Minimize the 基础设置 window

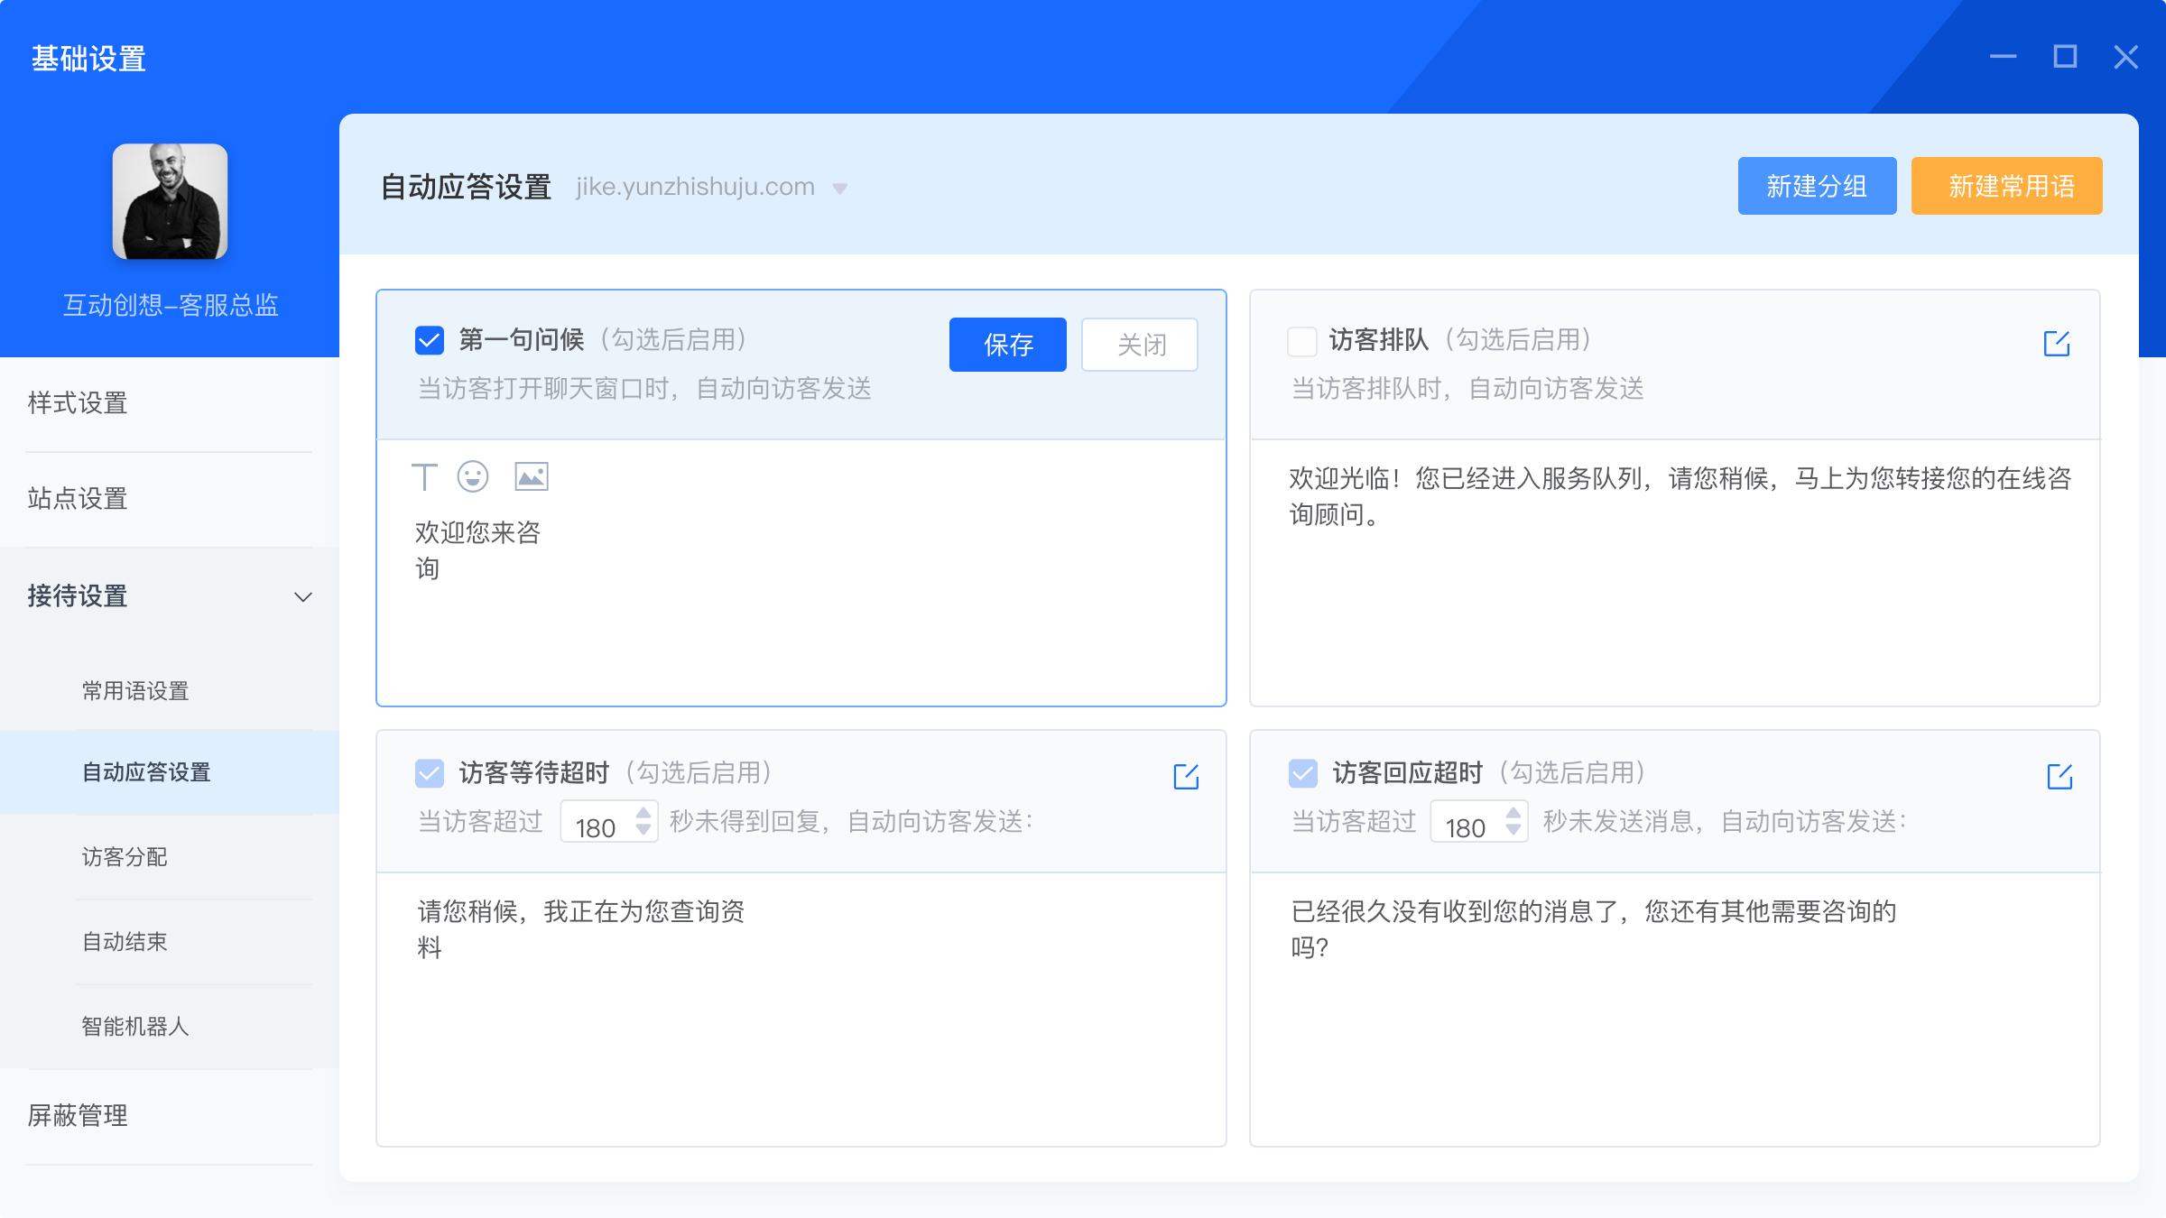point(2003,57)
